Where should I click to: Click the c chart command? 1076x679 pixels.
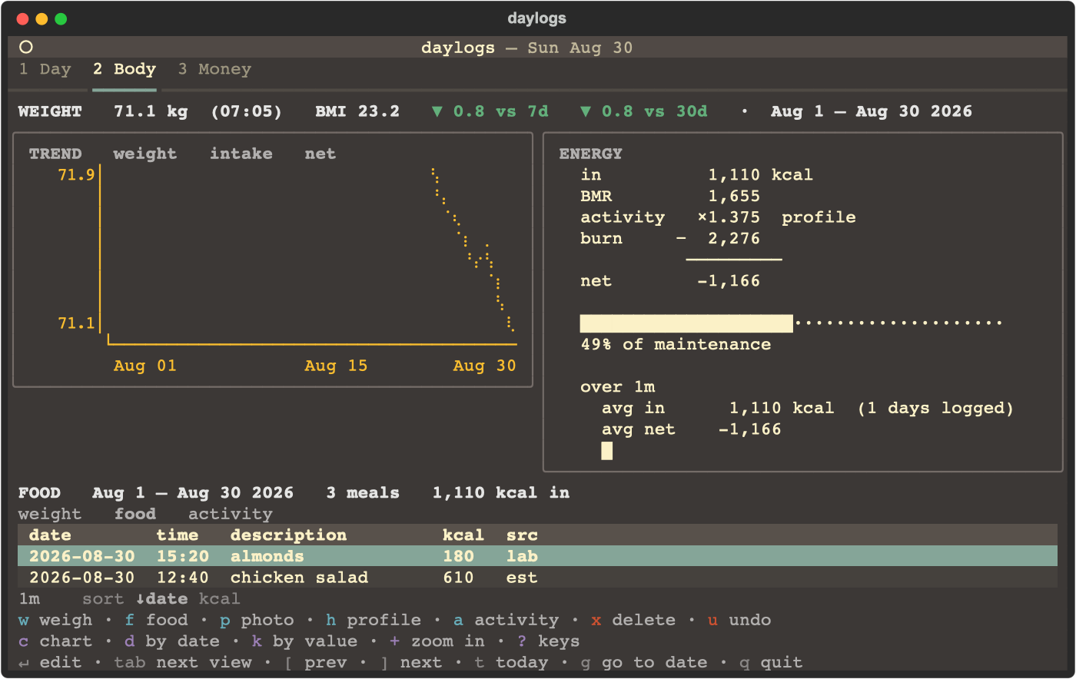(55, 641)
